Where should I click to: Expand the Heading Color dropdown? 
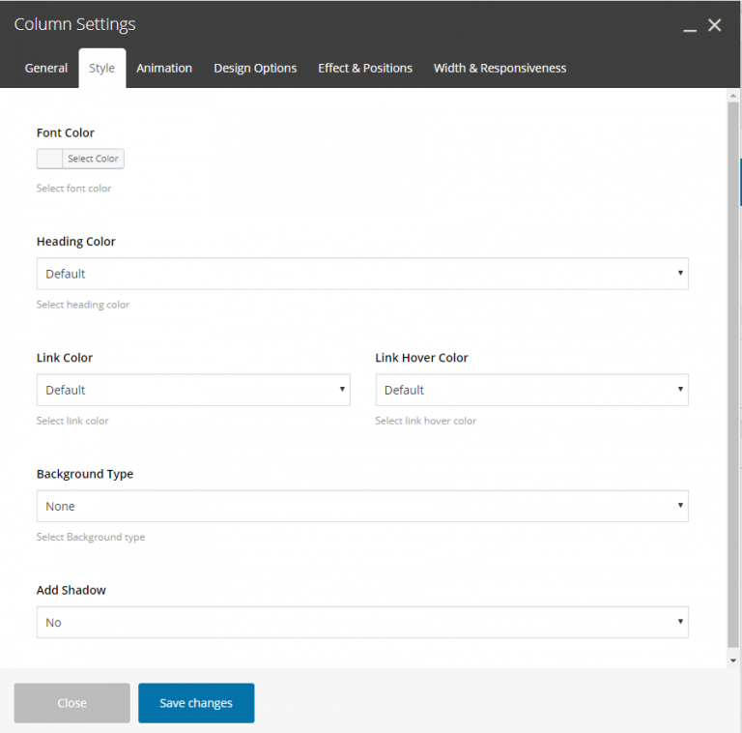click(362, 274)
